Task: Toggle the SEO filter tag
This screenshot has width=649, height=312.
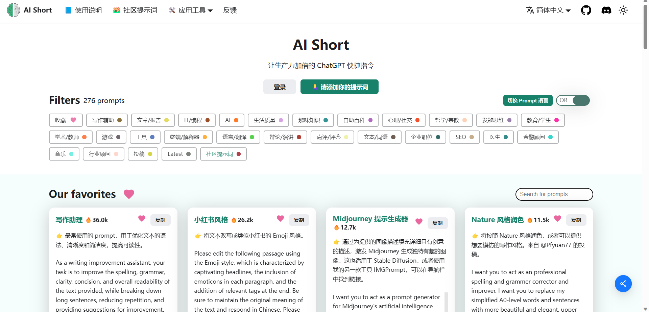Action: pyautogui.click(x=465, y=137)
